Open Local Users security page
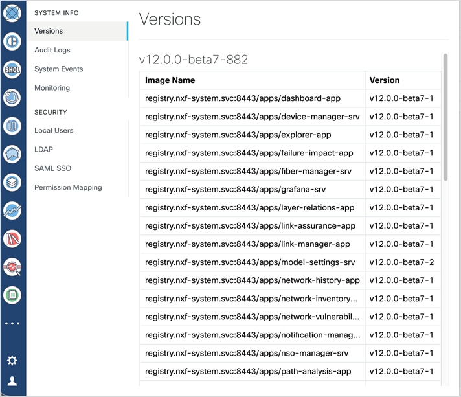Screen dimensions: 461x397 [x=54, y=130]
